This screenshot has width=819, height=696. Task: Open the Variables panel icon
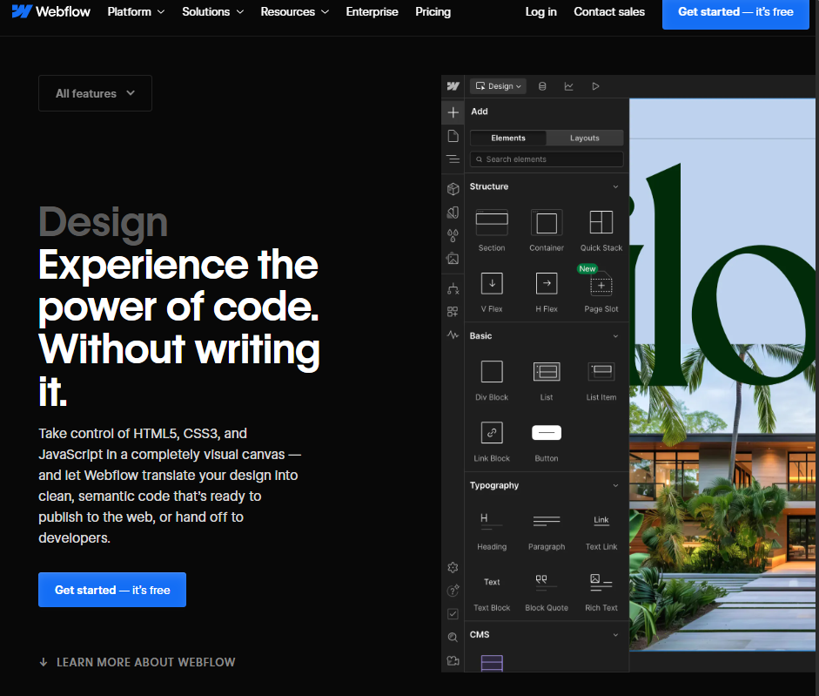tap(453, 213)
